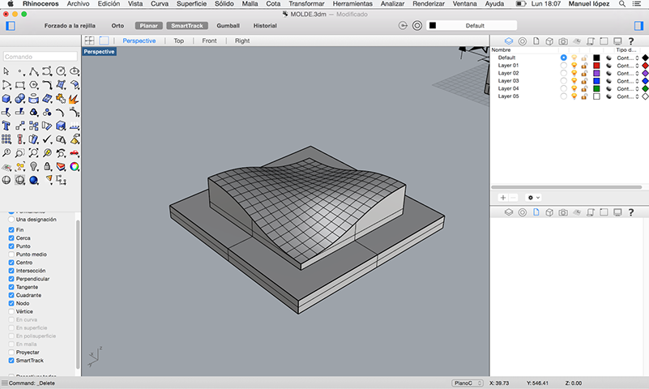Screen dimensions: 649x389
Task: Click the Spotlight search icon
Action: point(622,4)
